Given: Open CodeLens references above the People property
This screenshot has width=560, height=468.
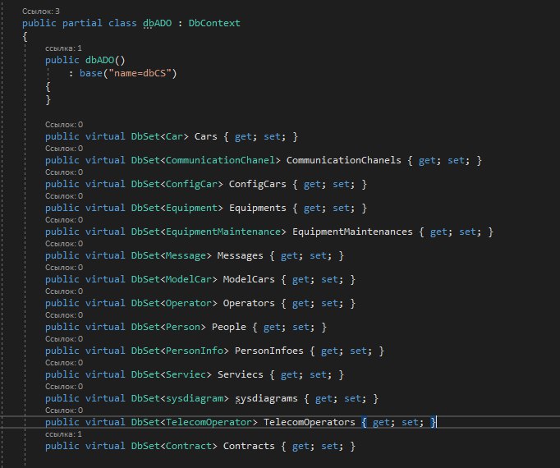Looking at the screenshot, I should coord(64,315).
